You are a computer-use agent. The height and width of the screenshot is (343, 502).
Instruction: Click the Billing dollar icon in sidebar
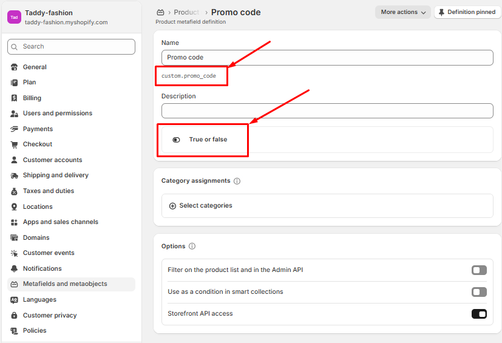click(15, 98)
